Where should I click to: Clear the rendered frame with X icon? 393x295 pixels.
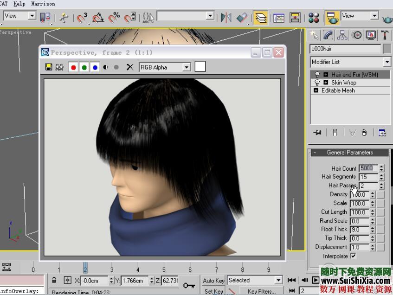pos(129,67)
